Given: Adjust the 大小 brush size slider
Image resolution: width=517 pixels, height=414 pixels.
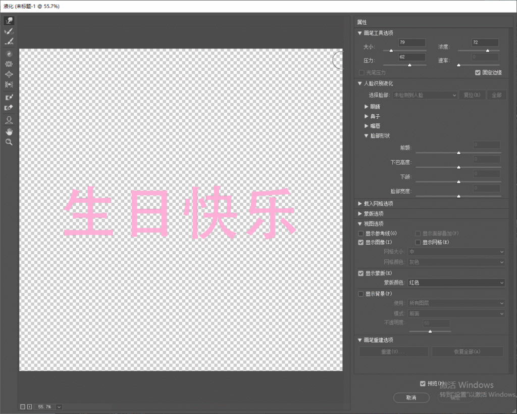Looking at the screenshot, I should point(391,51).
